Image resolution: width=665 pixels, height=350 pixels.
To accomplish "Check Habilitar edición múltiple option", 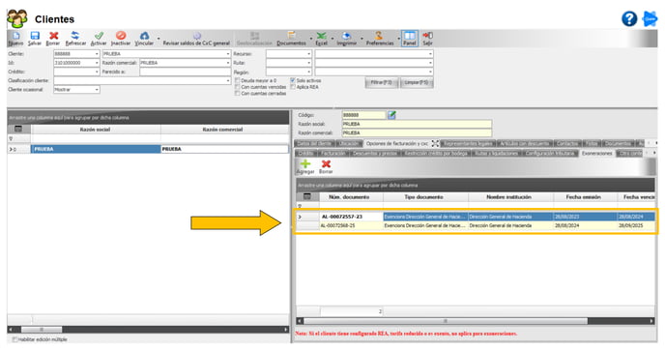I will coord(14,339).
